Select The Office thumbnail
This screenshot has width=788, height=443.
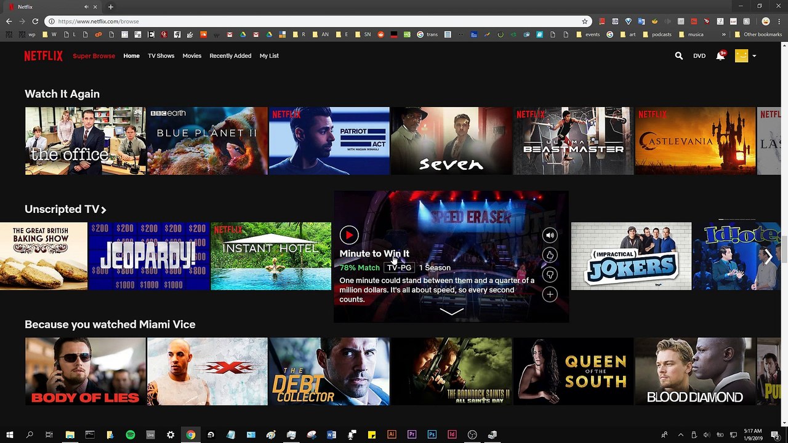[x=85, y=141]
